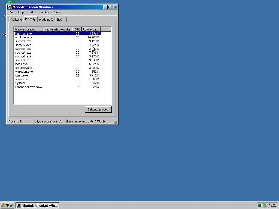Screen dimensions: 279x209
Task: Select the winlogon.exe process row
Action: pyautogui.click(x=58, y=72)
